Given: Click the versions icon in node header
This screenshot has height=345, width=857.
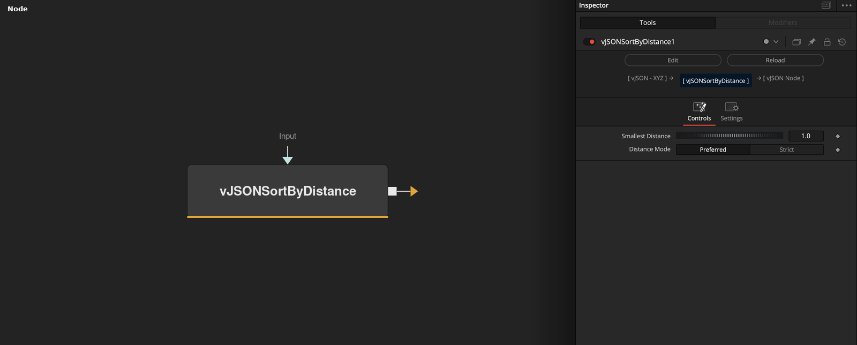Looking at the screenshot, I should coord(796,42).
